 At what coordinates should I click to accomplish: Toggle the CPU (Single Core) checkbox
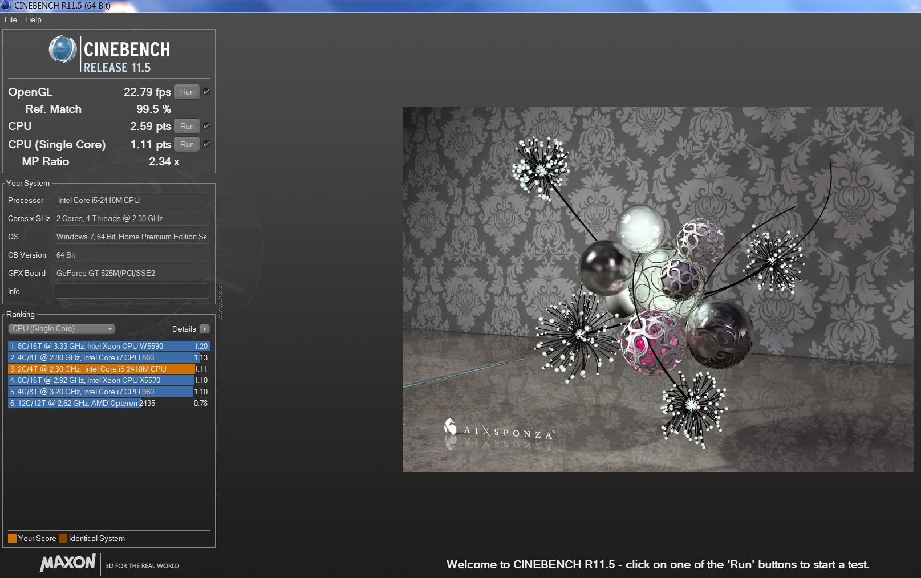click(206, 144)
